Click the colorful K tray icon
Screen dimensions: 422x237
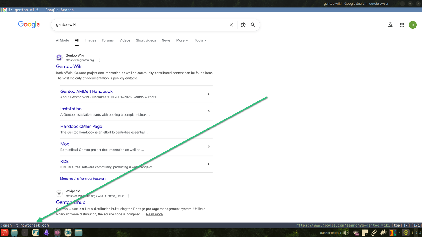tap(392, 233)
